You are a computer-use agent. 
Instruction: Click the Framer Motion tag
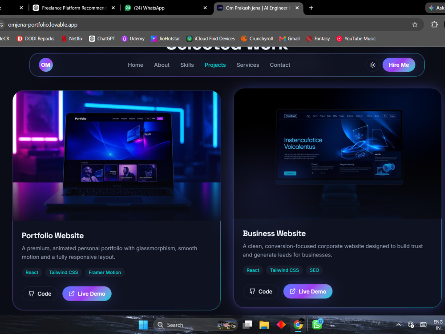coord(105,273)
